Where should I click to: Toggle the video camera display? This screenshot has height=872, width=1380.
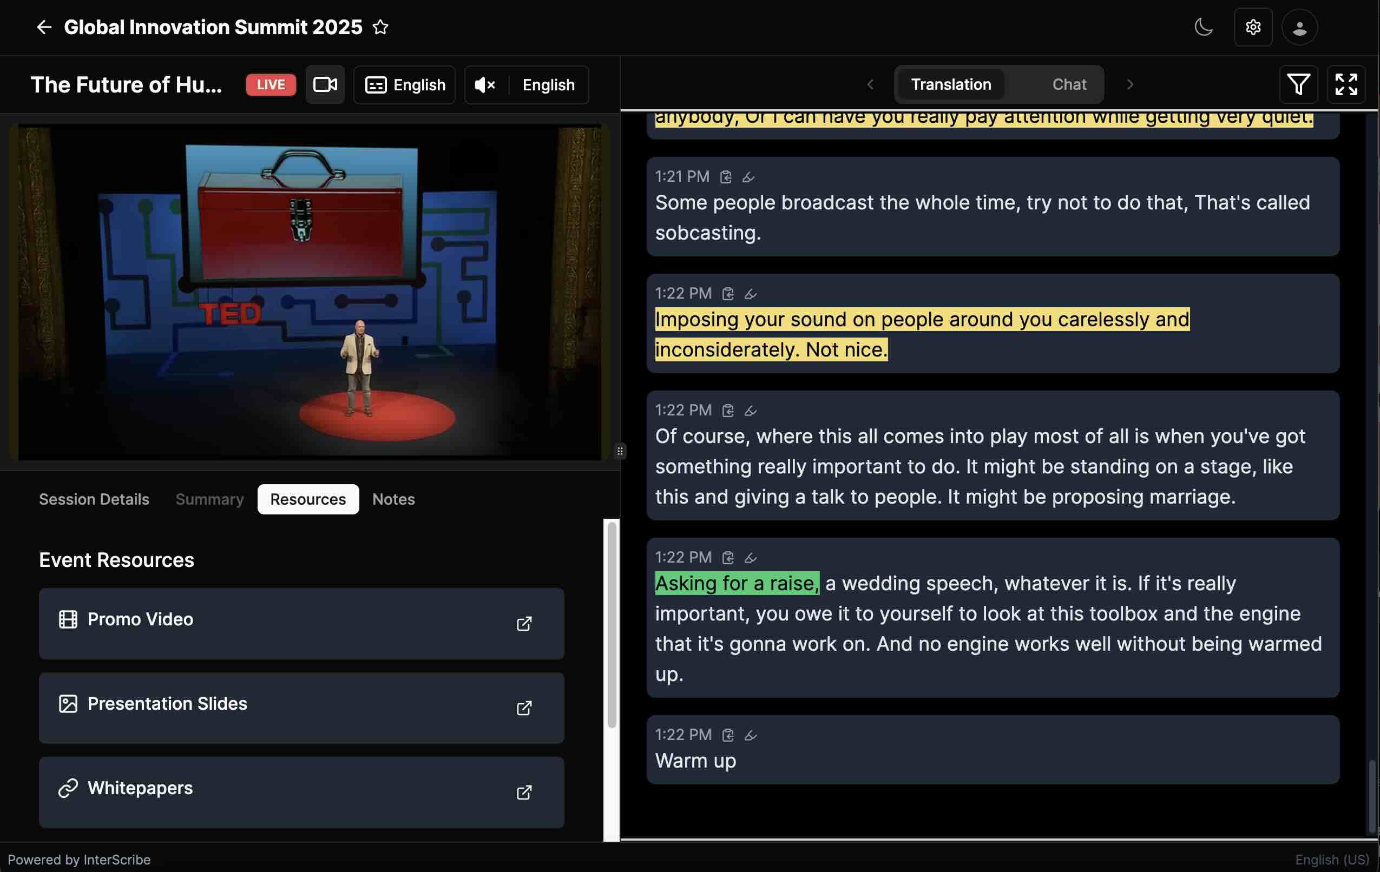(325, 85)
